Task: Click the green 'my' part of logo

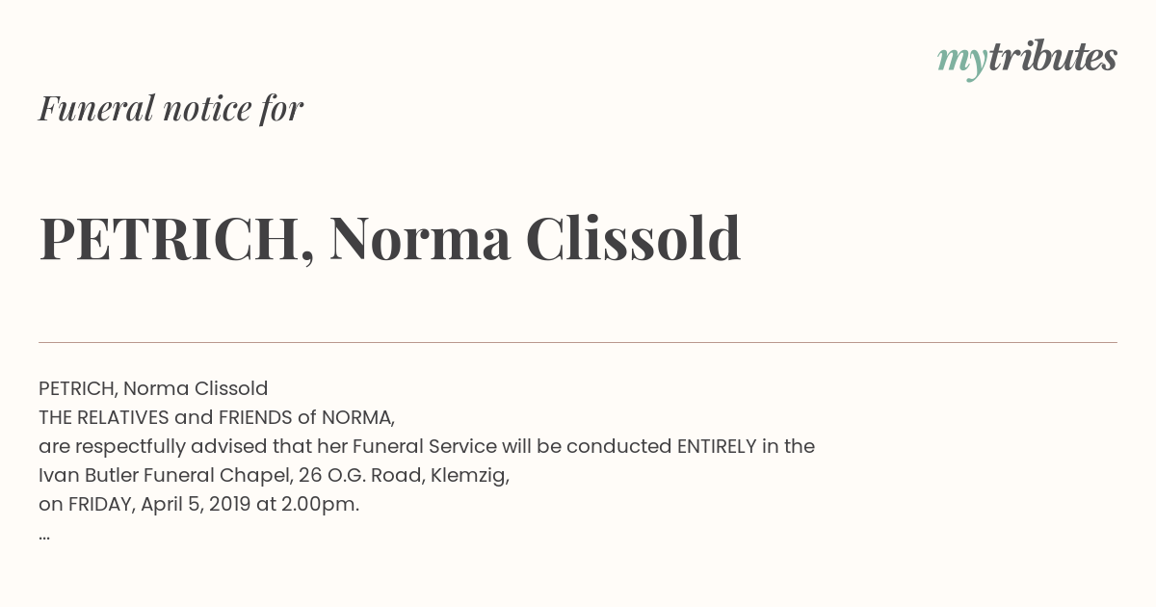Action: coord(961,62)
